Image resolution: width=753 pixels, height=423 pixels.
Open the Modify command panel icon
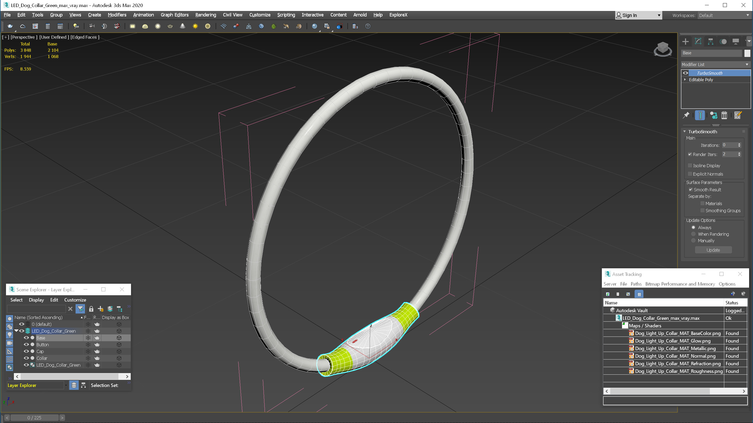tap(698, 42)
